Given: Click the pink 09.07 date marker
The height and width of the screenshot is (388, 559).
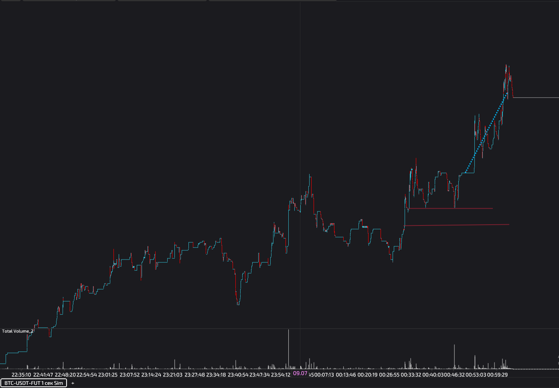Looking at the screenshot, I should 300,374.
